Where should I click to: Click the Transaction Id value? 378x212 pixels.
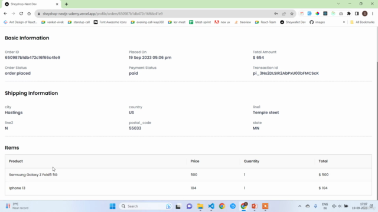click(286, 73)
